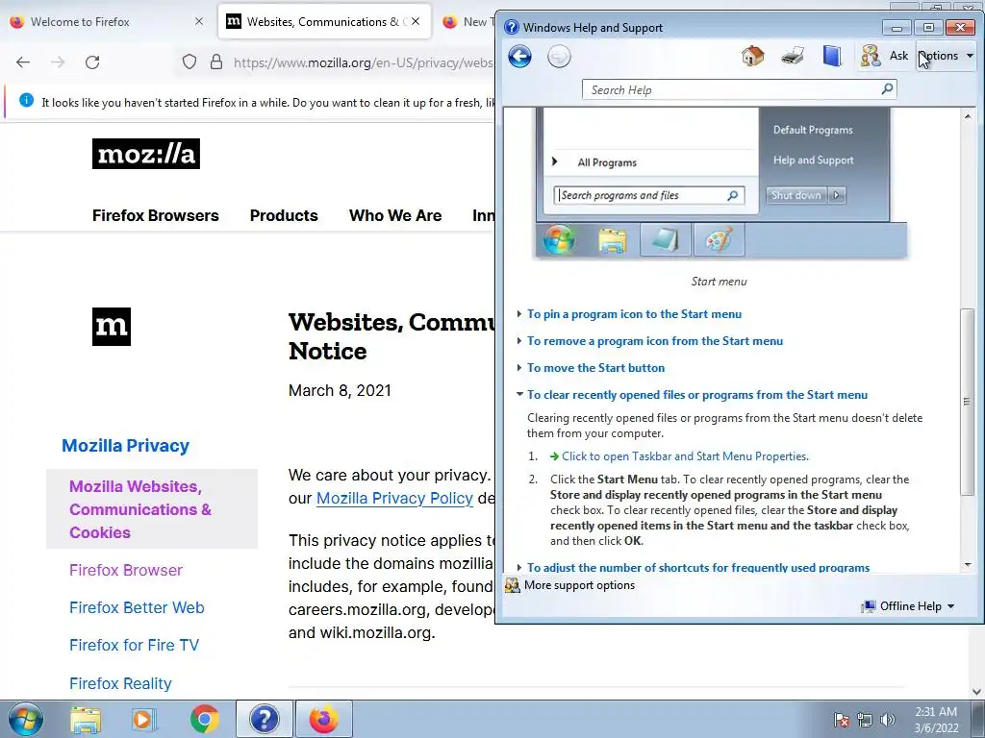Click the moz://a logo
Screen dimensions: 985x738
(x=146, y=154)
